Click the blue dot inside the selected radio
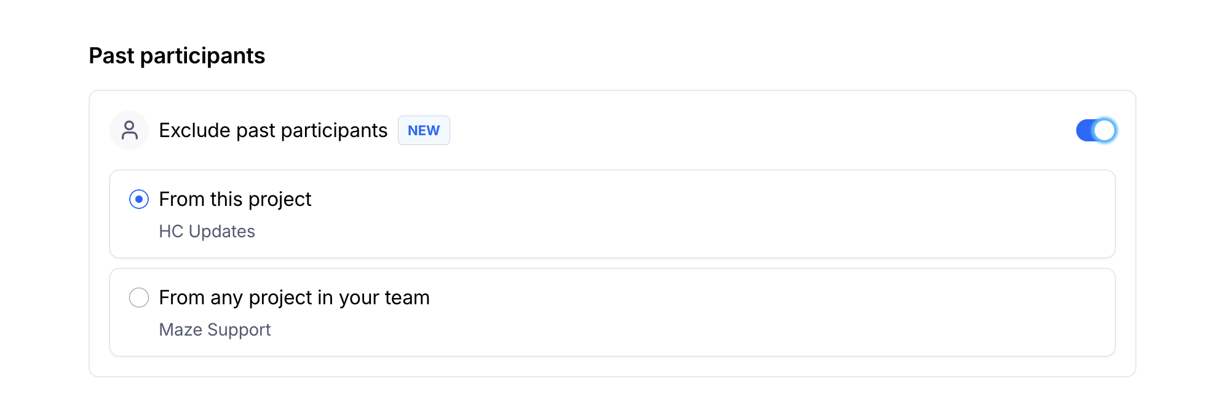 point(139,199)
